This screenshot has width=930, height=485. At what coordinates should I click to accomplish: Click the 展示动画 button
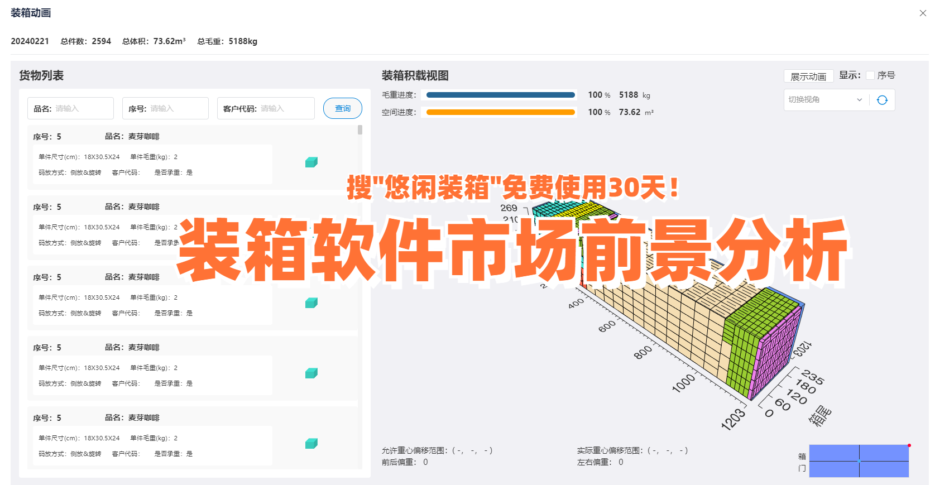tap(808, 76)
